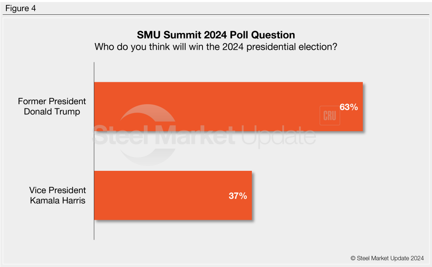Click the horizontal rule beneath "Figure 4"
Viewport: 432px width, 267px height.
(x=216, y=15)
